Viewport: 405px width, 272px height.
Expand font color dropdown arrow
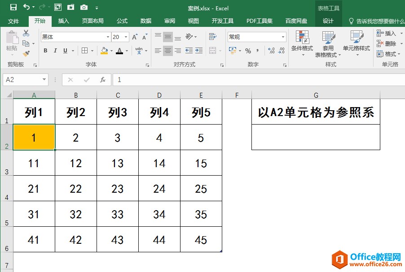[127, 51]
